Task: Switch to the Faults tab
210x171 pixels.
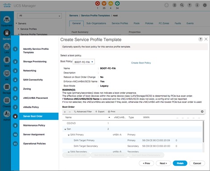Action: click(x=178, y=24)
